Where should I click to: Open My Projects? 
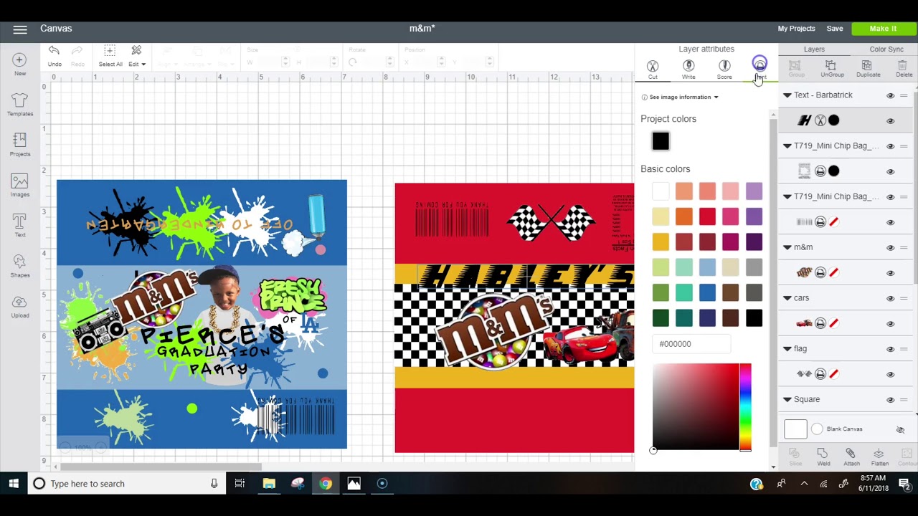(x=796, y=29)
